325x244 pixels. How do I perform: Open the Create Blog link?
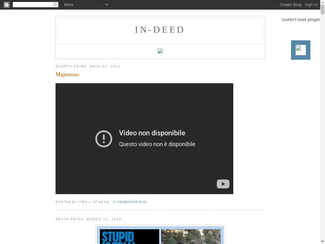[290, 4]
